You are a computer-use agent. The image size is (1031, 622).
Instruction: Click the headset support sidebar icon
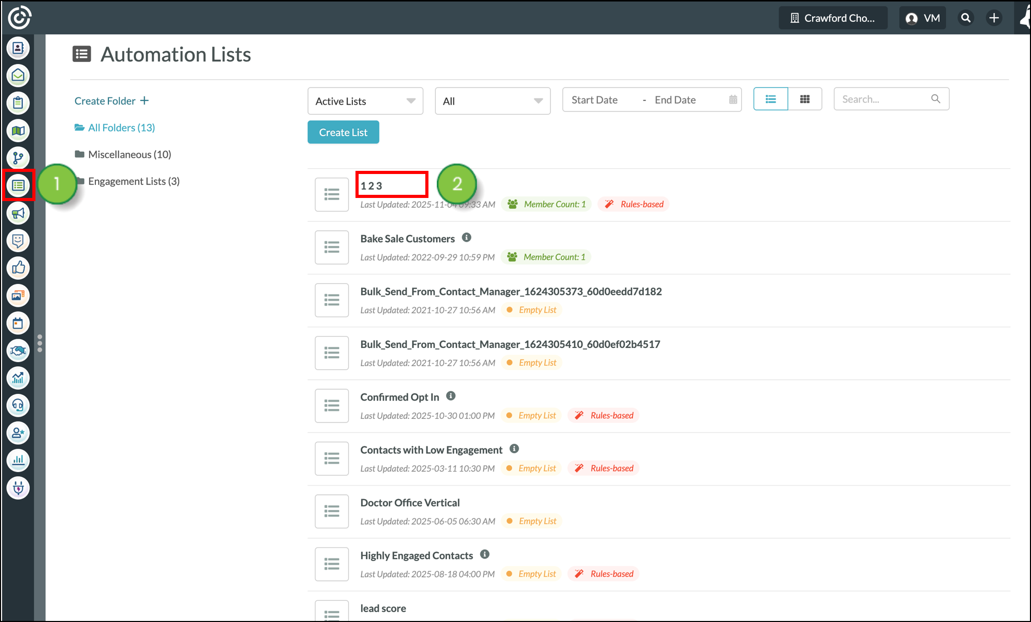click(18, 405)
